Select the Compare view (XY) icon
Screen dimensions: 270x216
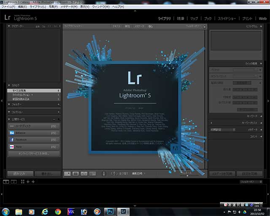point(84,173)
